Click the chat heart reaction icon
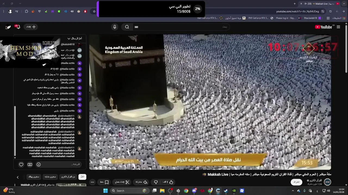This screenshot has height=195, width=348. 21,164
